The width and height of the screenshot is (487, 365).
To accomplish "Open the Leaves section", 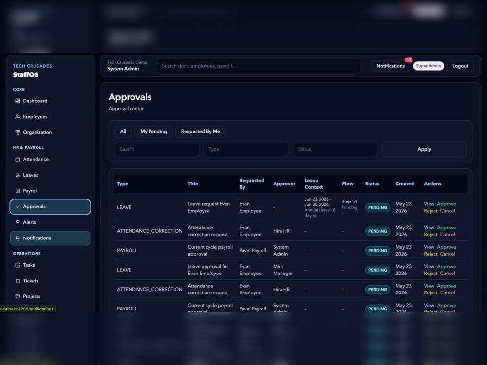I will (50, 175).
